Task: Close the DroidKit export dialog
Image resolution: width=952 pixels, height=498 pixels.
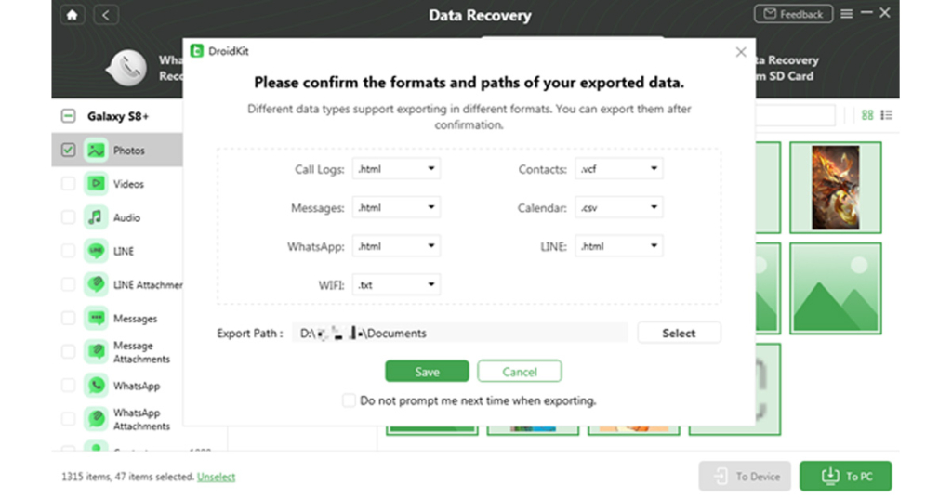Action: pyautogui.click(x=741, y=52)
